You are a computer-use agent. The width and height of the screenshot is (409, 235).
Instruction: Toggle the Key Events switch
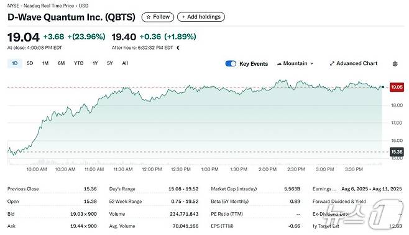point(231,64)
